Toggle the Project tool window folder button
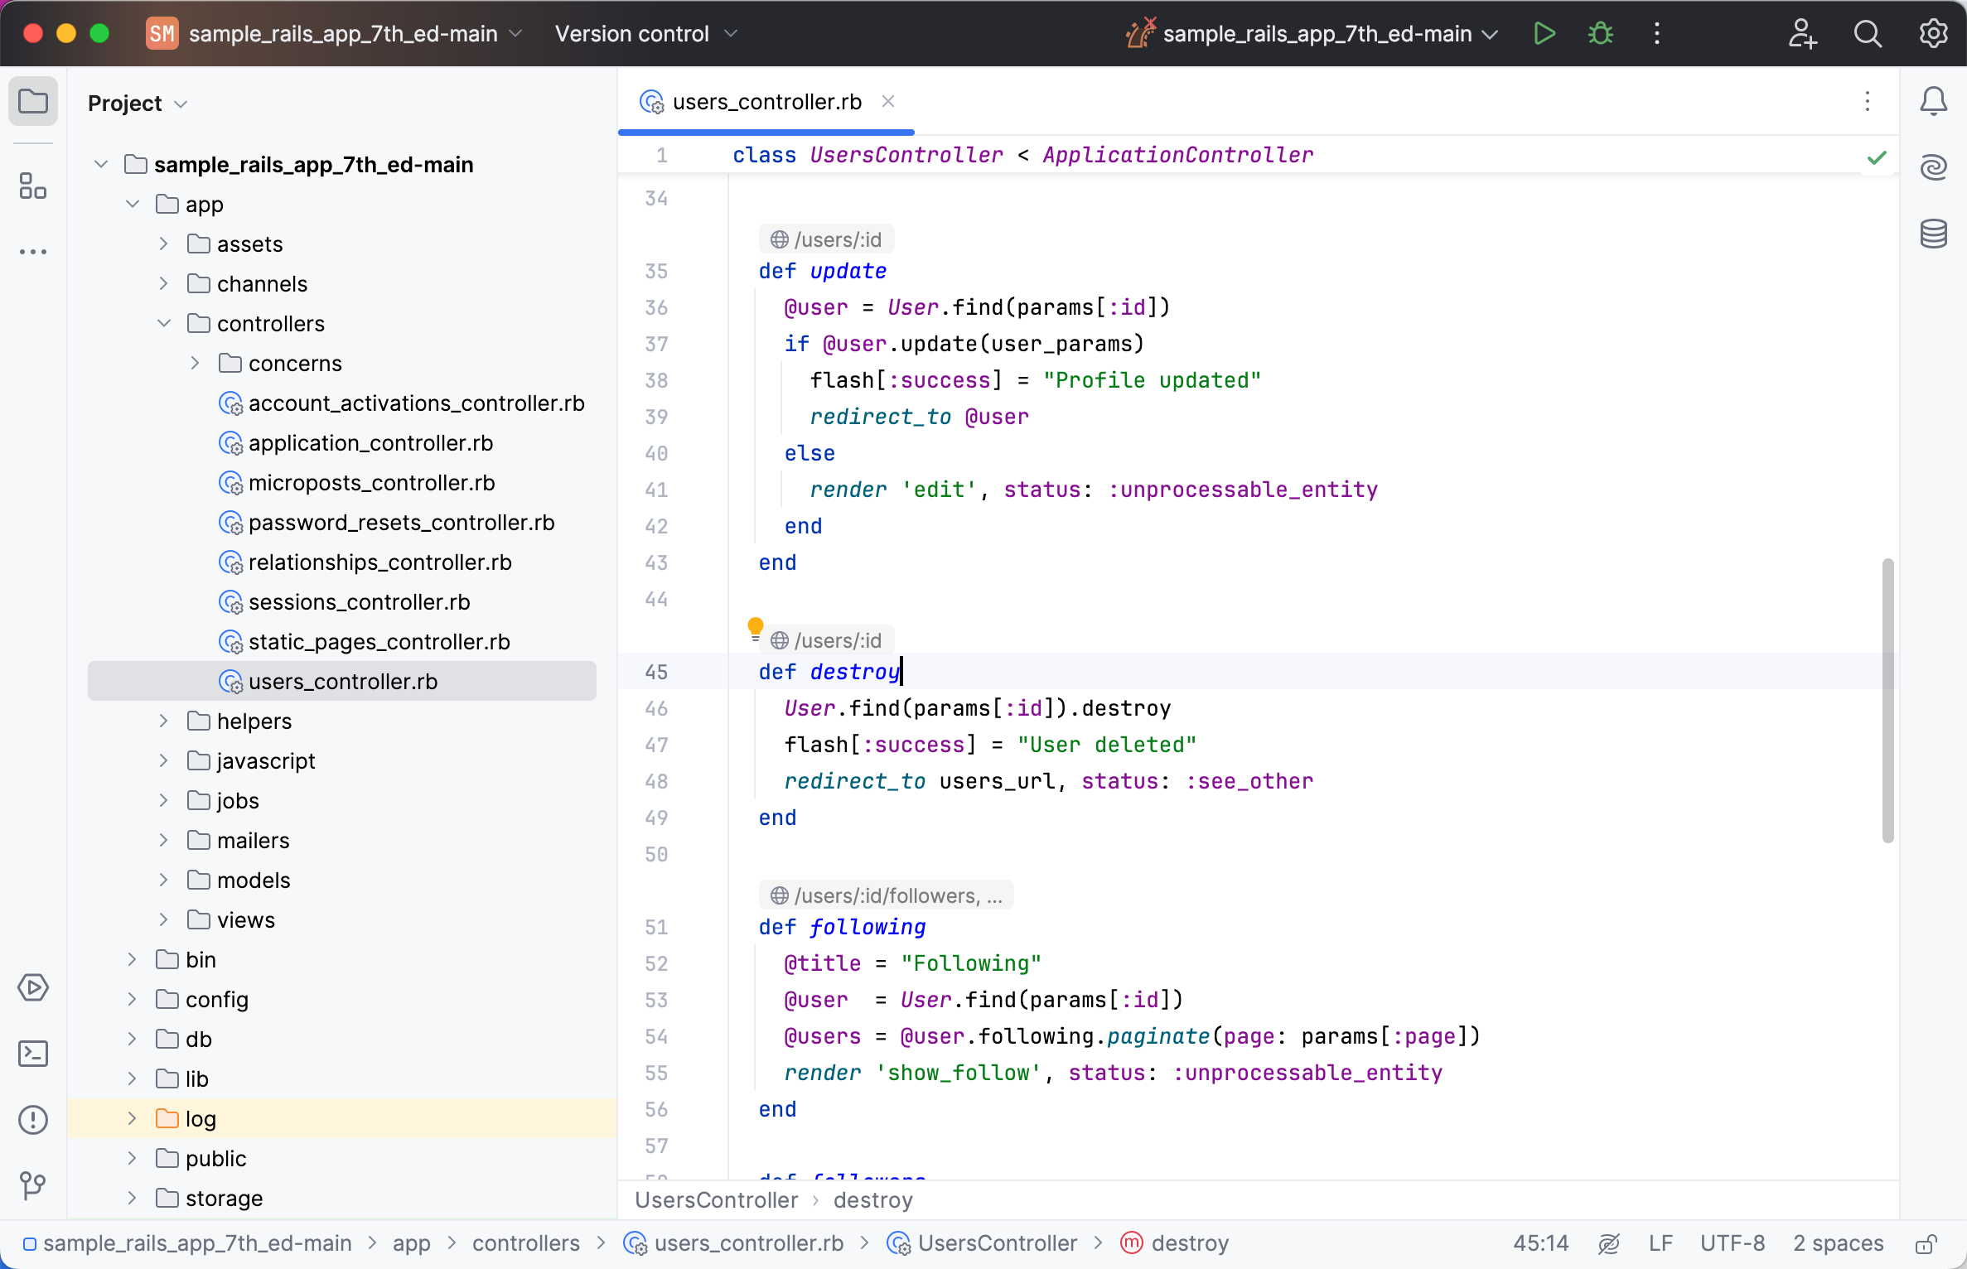Image resolution: width=1967 pixels, height=1269 pixels. pyautogui.click(x=33, y=102)
